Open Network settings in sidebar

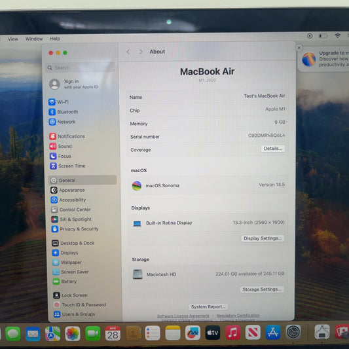pos(62,122)
